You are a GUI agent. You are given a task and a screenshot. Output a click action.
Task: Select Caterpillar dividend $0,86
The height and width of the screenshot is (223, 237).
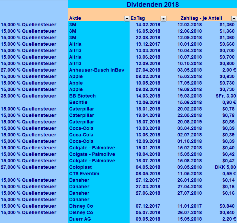click(x=228, y=122)
